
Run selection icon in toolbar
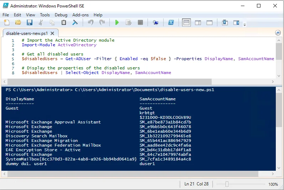(128, 23)
